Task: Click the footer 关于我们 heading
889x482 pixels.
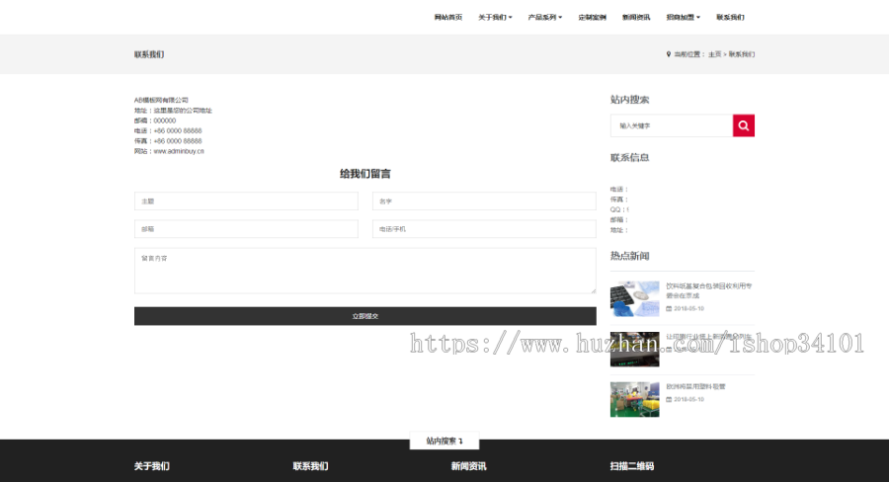Action: [151, 466]
